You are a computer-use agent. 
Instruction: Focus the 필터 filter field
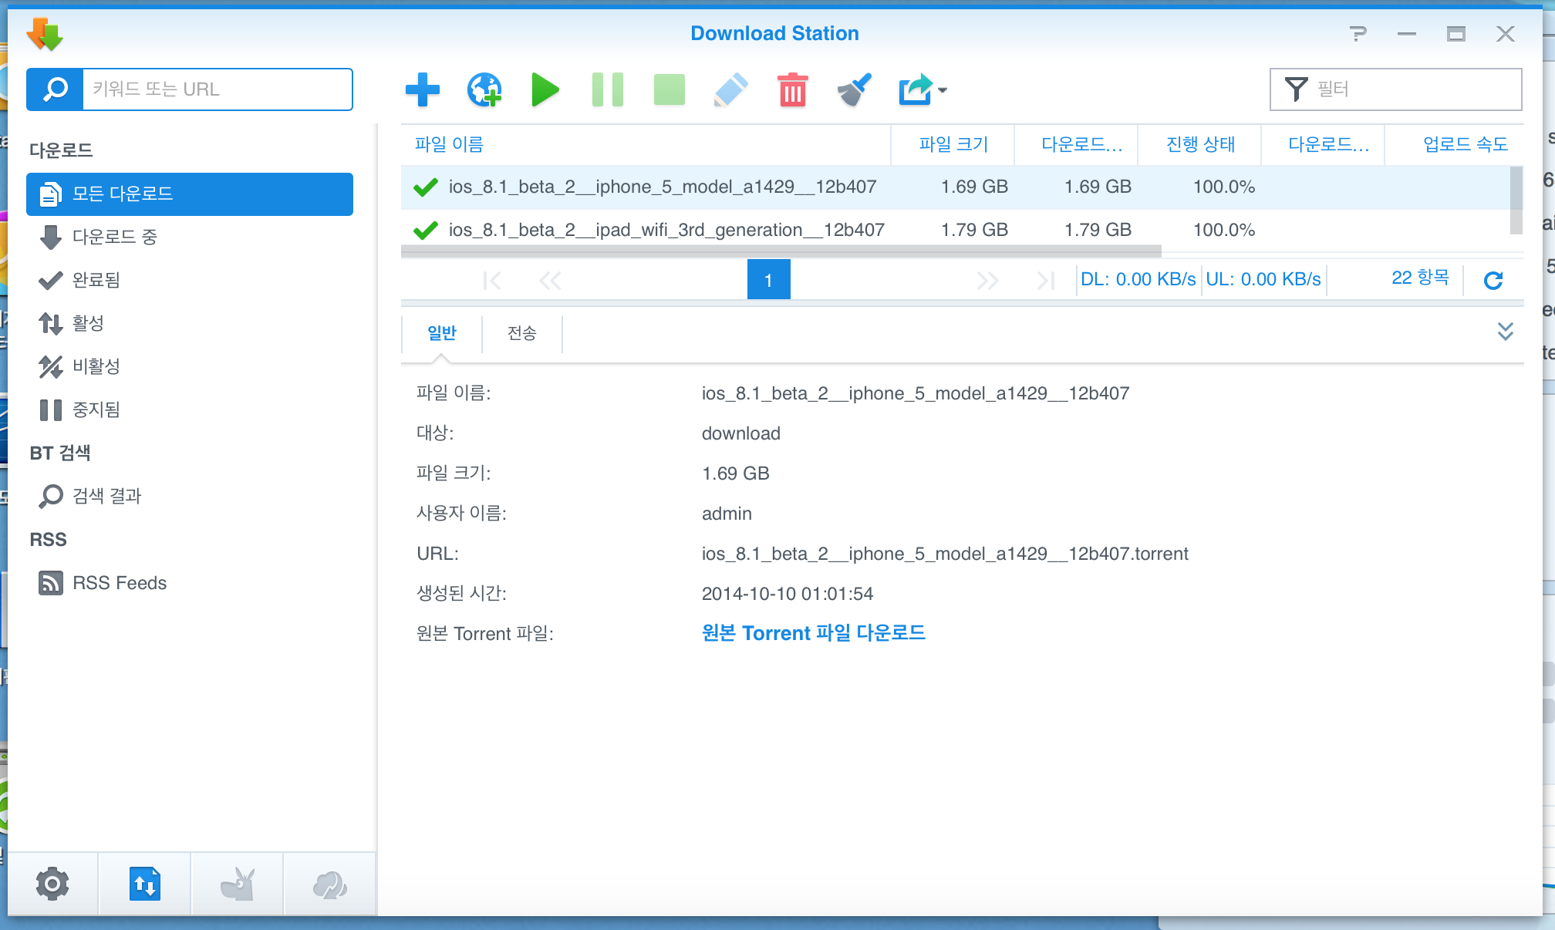[x=1396, y=89]
